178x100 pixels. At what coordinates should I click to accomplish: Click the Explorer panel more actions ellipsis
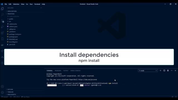(41, 8)
